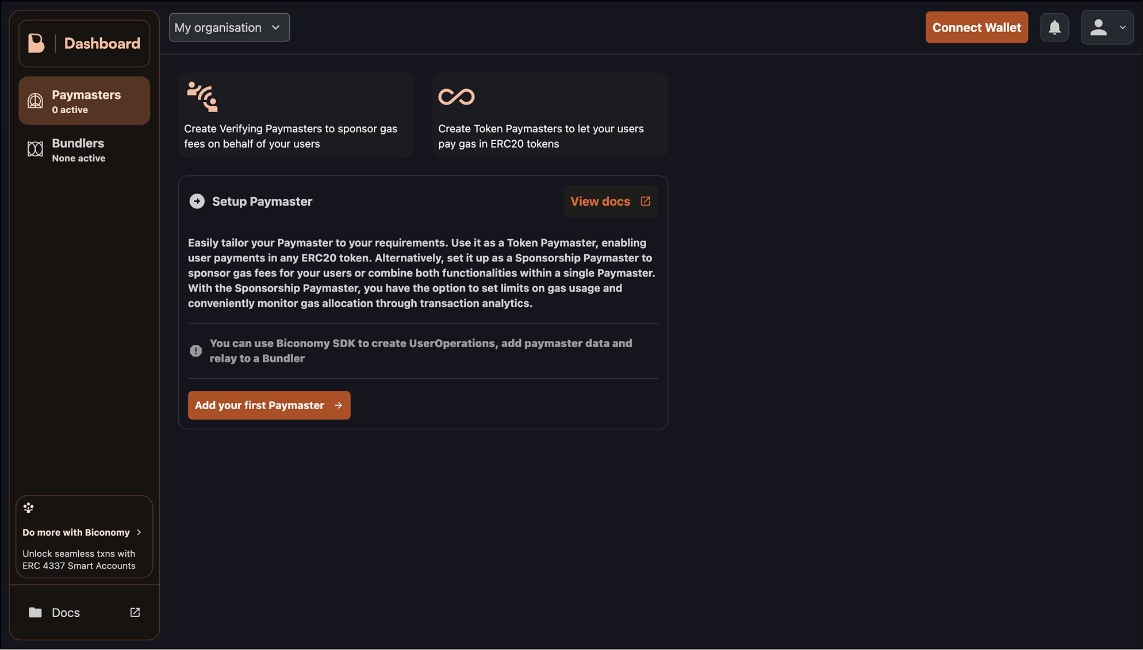
Task: Open the View docs link
Action: pyautogui.click(x=611, y=201)
